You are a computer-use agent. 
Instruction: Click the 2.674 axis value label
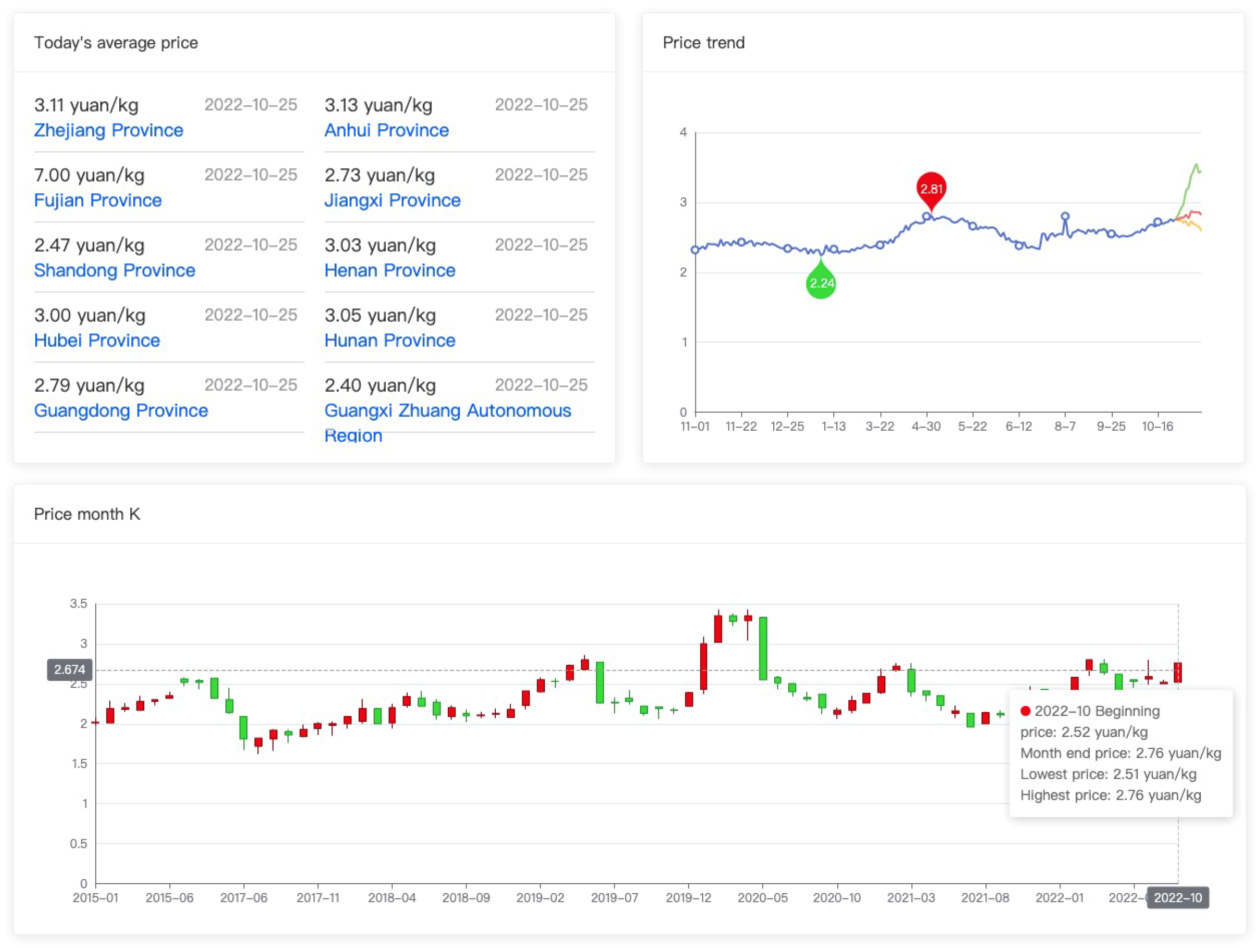(x=69, y=669)
